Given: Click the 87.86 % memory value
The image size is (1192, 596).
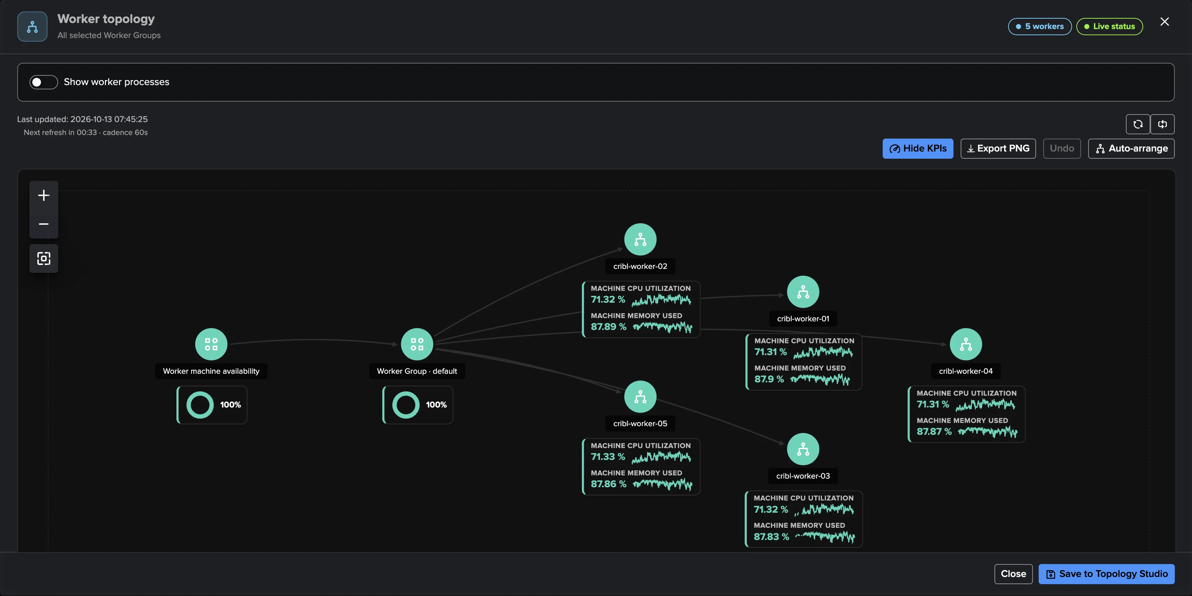Looking at the screenshot, I should pos(609,484).
